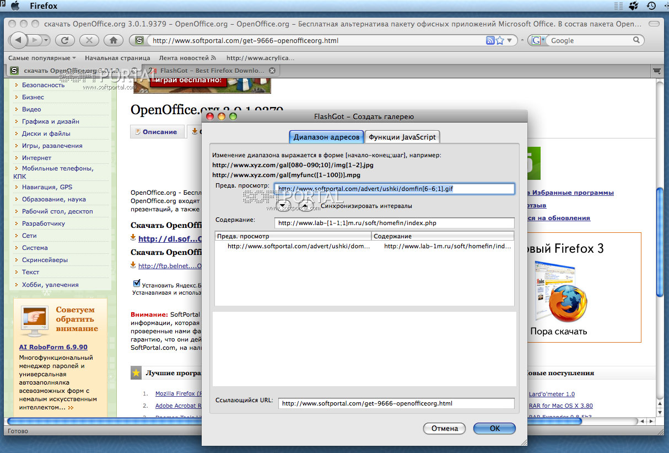Screen dimensions: 669x453
Task: Click the pointing hand monitor image
Action: coord(35,320)
